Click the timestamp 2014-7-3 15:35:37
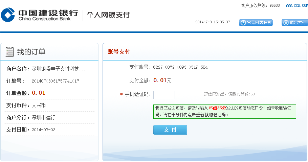This screenshot has height=162, width=308. click(x=213, y=22)
